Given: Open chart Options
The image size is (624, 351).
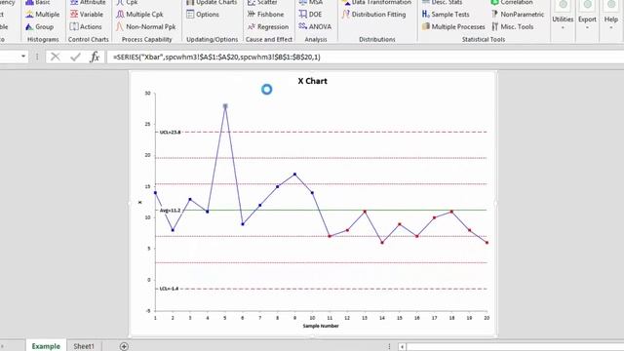Looking at the screenshot, I should pos(203,15).
